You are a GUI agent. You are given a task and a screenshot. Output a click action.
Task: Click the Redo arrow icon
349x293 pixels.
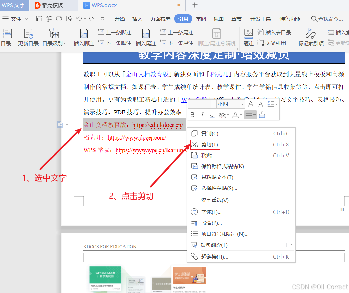[x=92, y=19]
